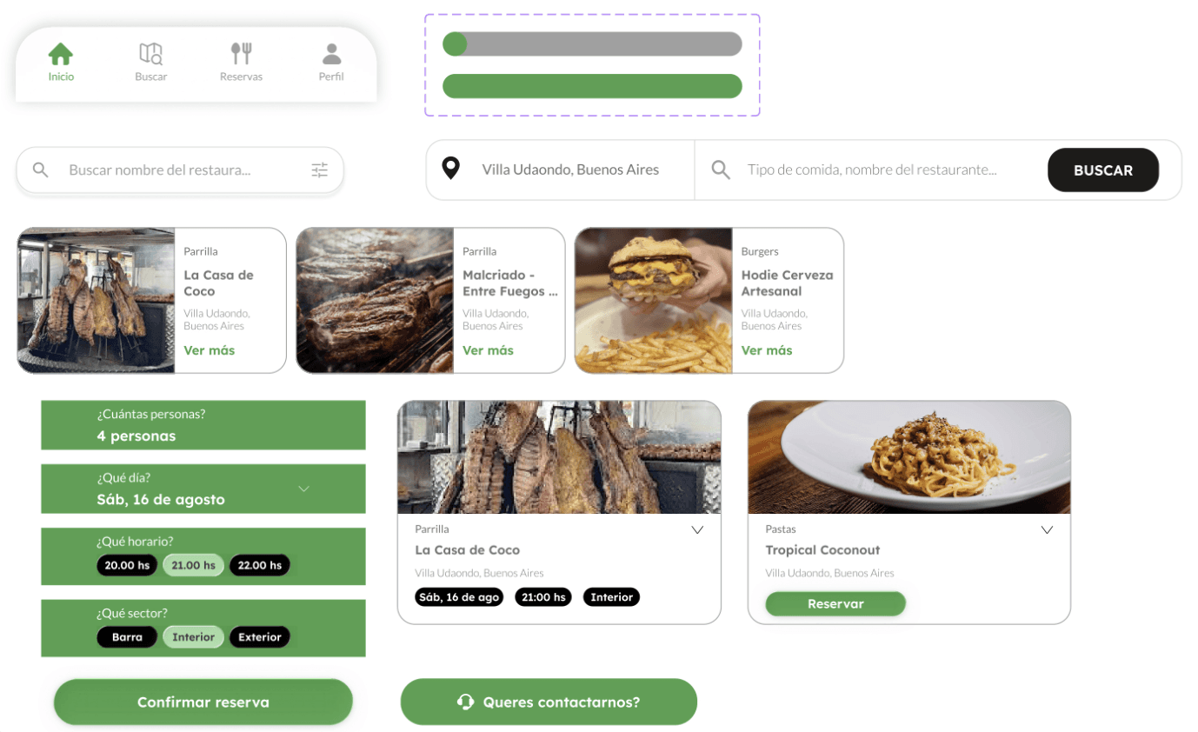Screen dimensions: 1198x732
Task: Click magnifier icon beside Tipo de comida field
Action: click(721, 170)
